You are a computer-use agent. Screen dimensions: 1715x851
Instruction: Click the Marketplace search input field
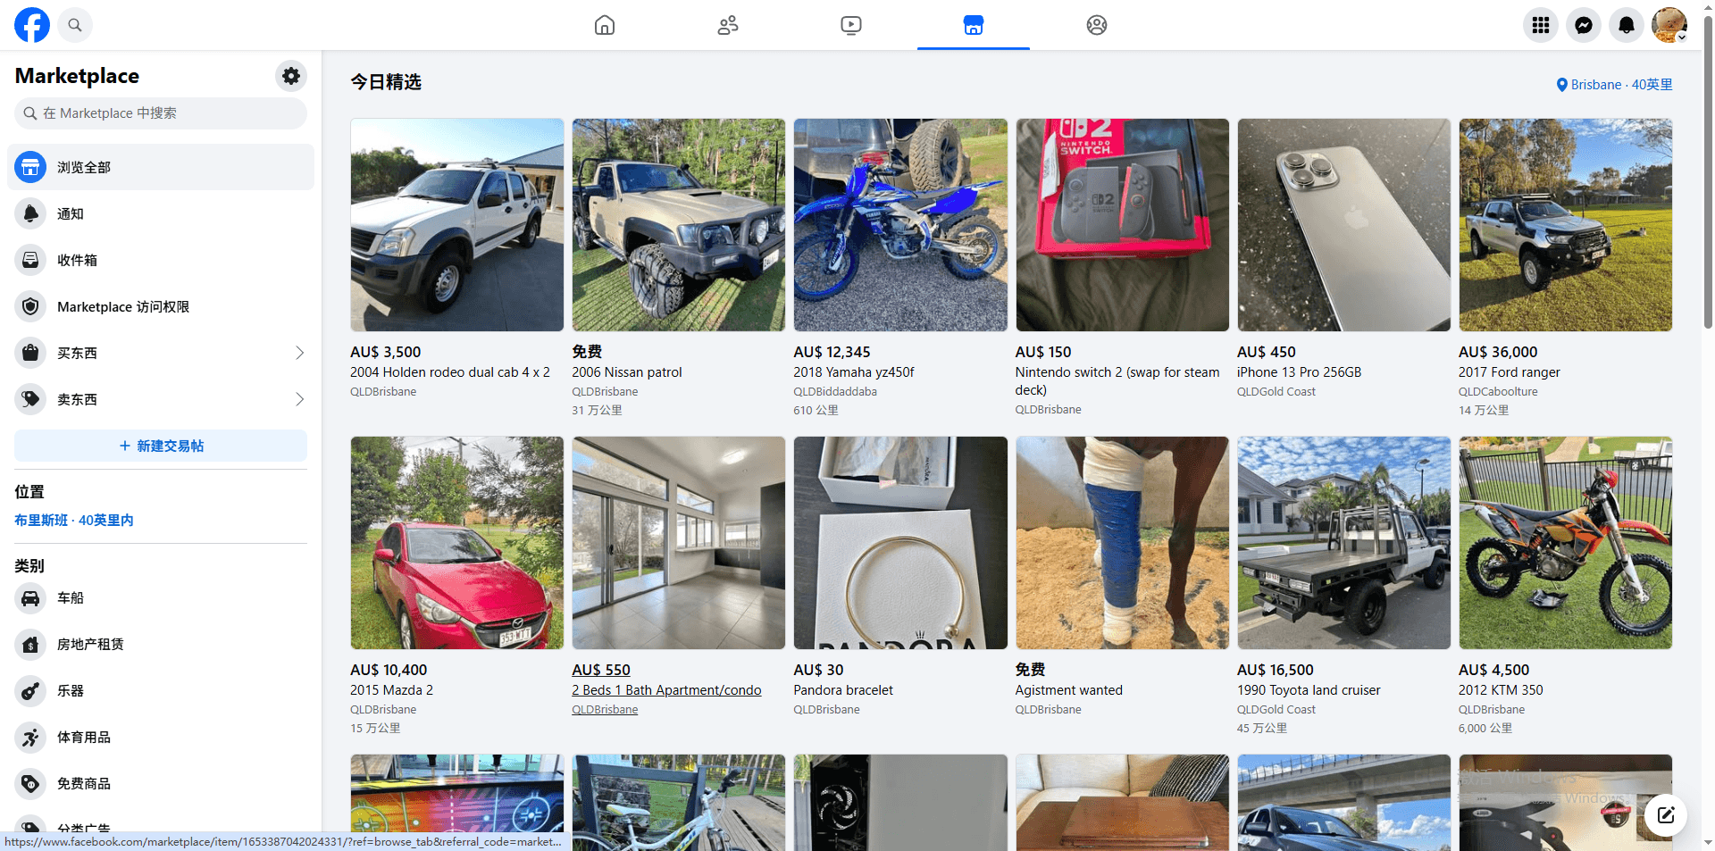(161, 113)
